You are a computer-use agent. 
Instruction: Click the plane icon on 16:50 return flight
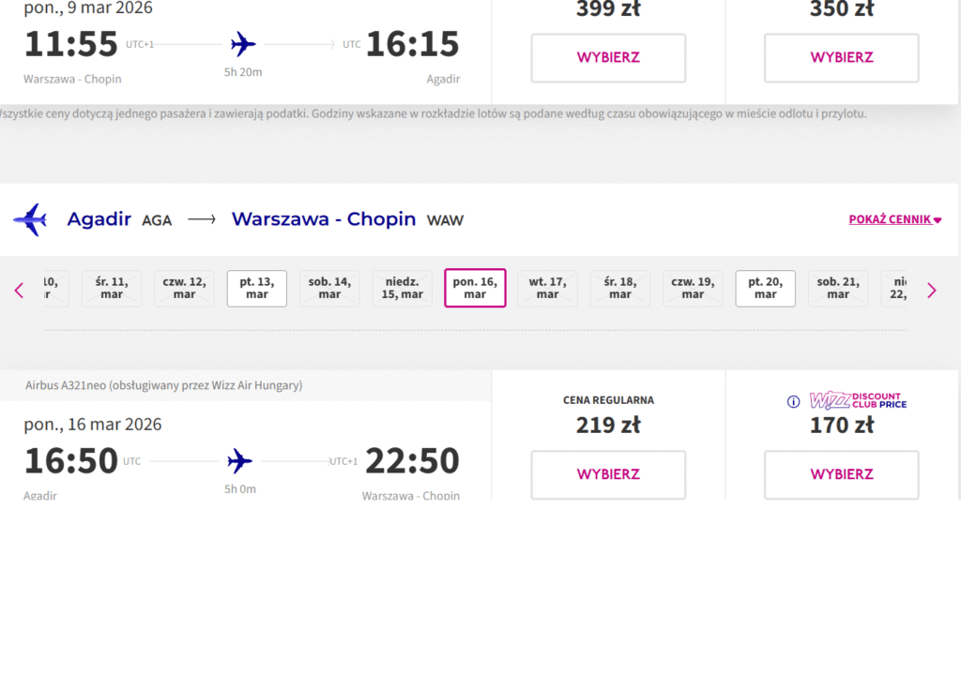pos(240,461)
